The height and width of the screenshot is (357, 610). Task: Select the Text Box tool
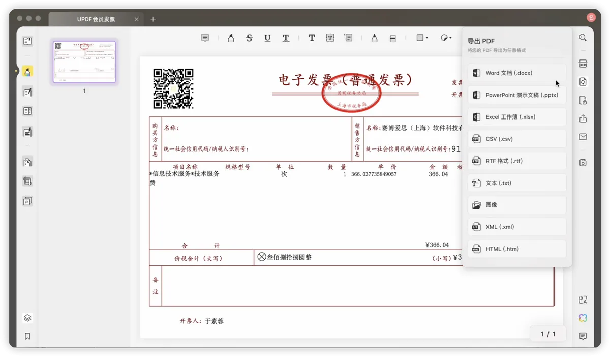[330, 38]
